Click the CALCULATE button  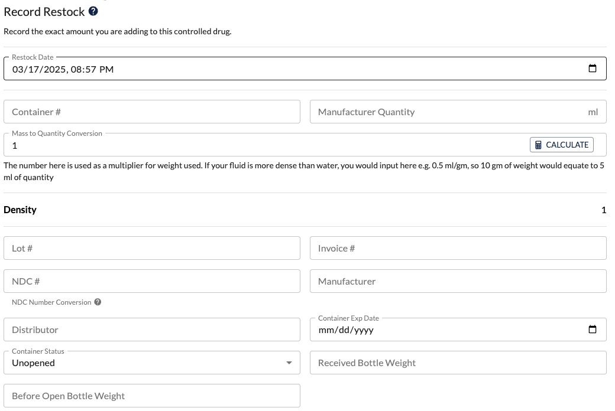pyautogui.click(x=562, y=145)
